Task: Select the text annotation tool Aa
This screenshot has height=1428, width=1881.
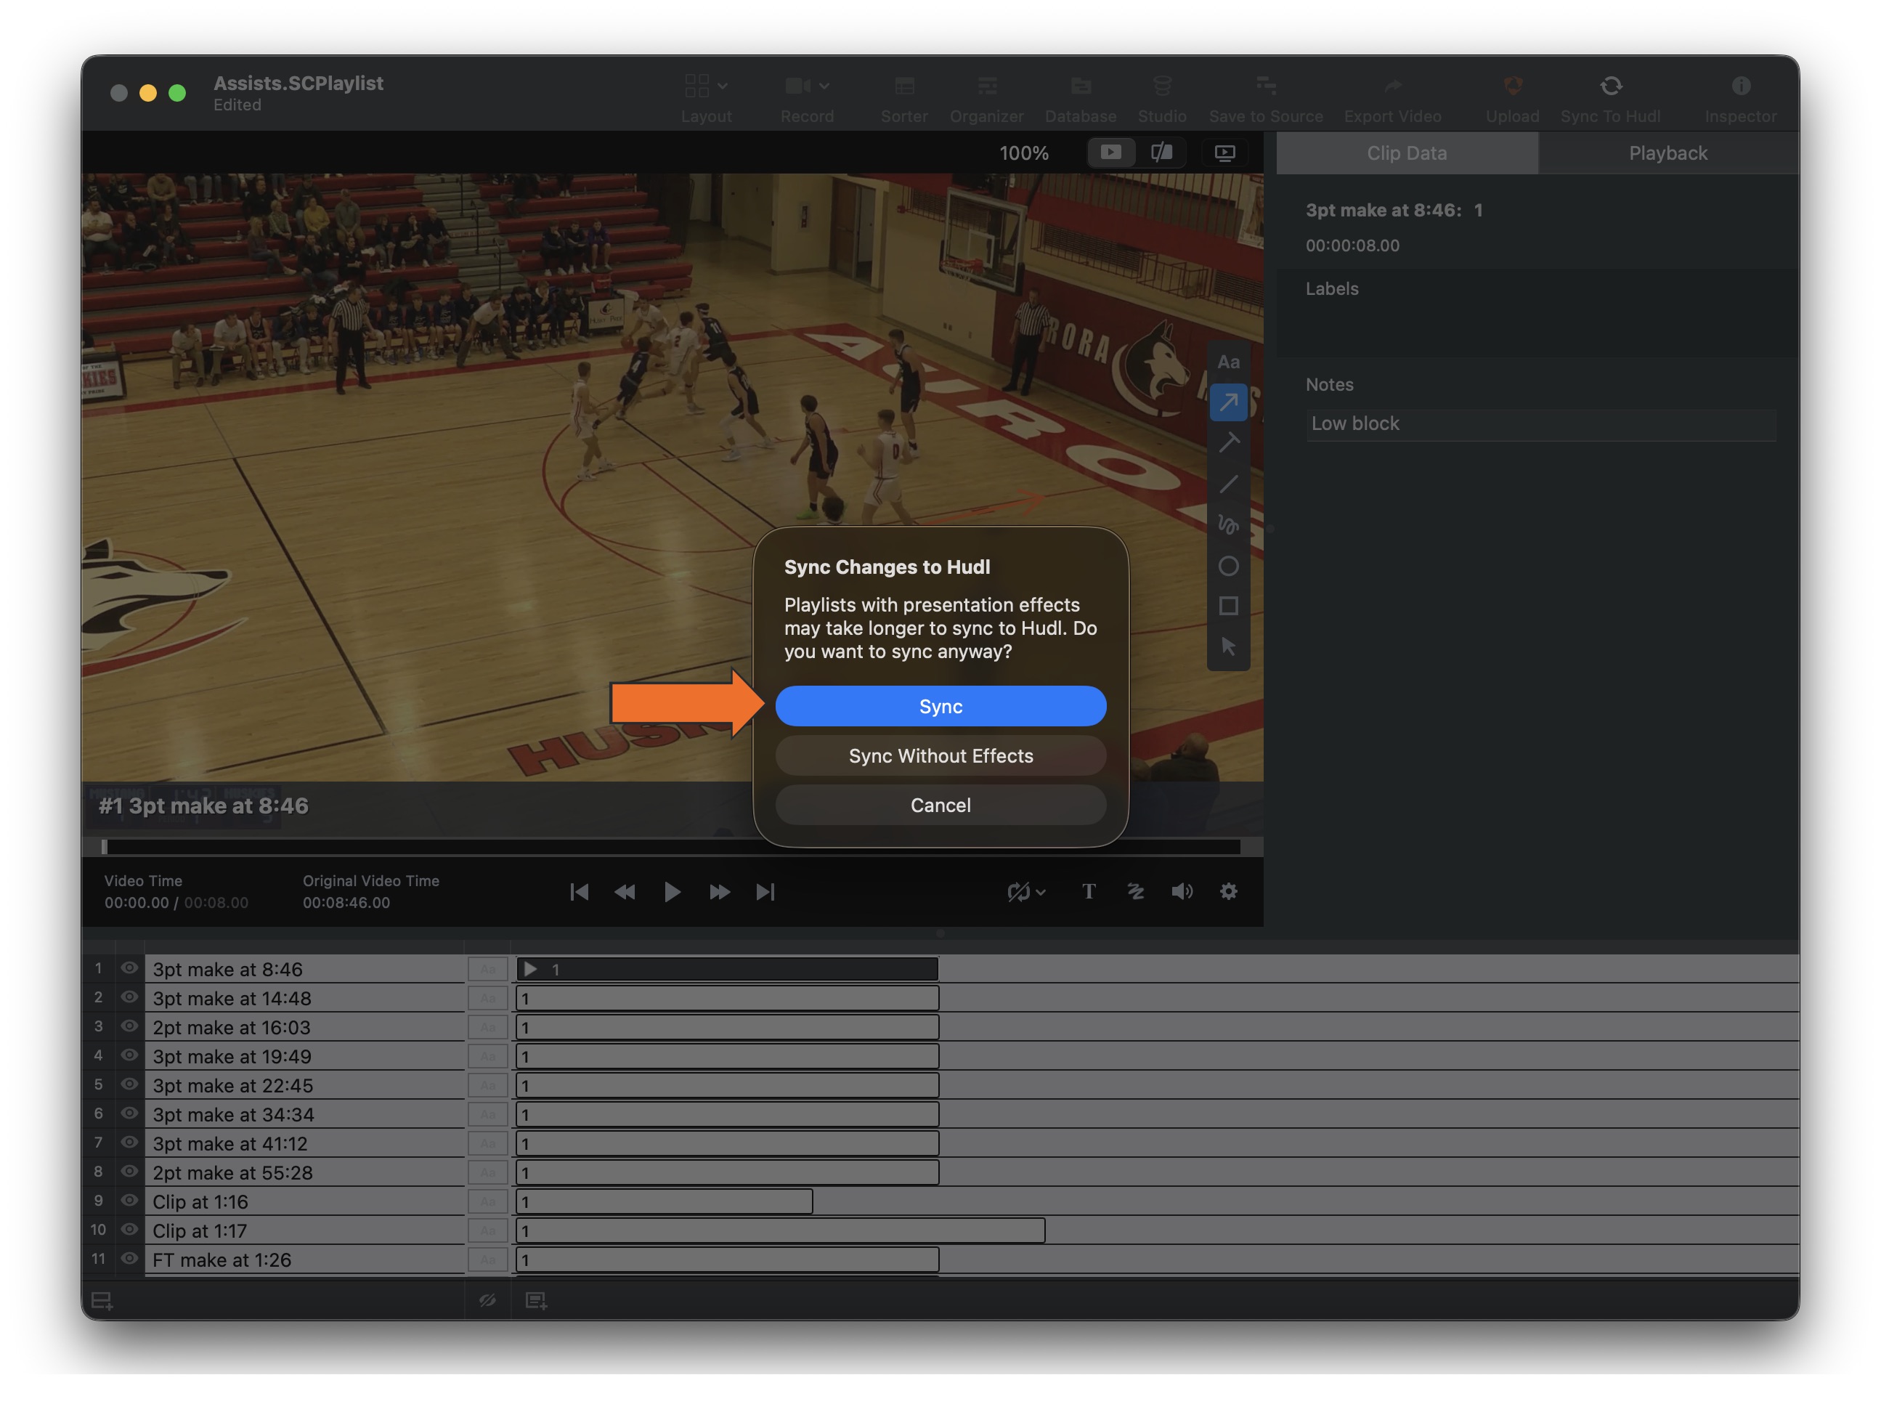Action: [x=1228, y=362]
